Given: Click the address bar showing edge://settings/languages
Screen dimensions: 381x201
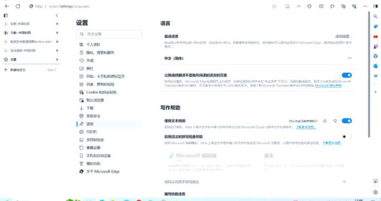Looking at the screenshot, I should (x=69, y=6).
